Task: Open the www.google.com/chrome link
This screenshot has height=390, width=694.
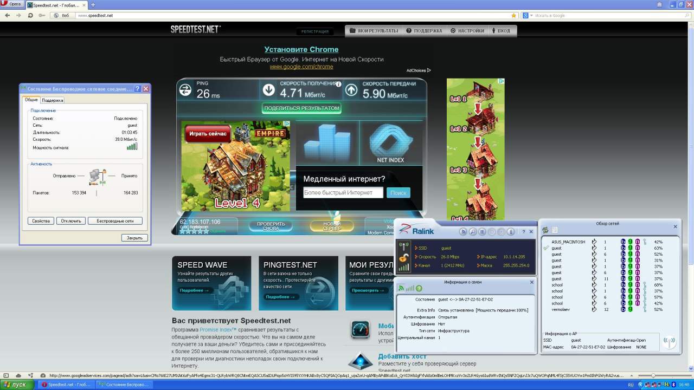Action: point(301,67)
